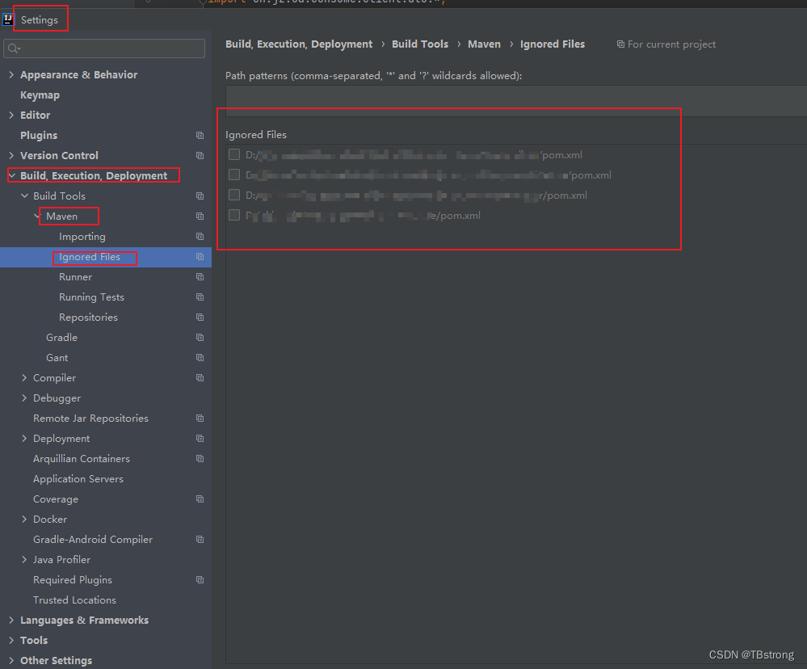Image resolution: width=807 pixels, height=669 pixels.
Task: Open the Plugins settings page
Action: click(x=39, y=136)
